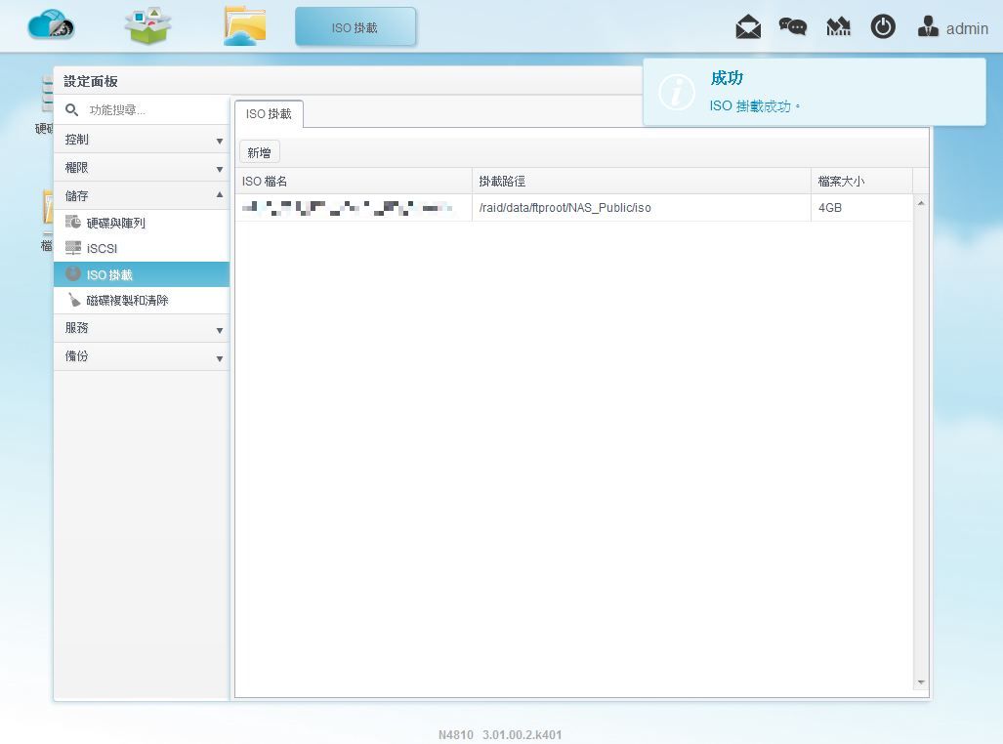Sort by 檔案大小 column header
Image resolution: width=1003 pixels, height=744 pixels.
coord(861,182)
